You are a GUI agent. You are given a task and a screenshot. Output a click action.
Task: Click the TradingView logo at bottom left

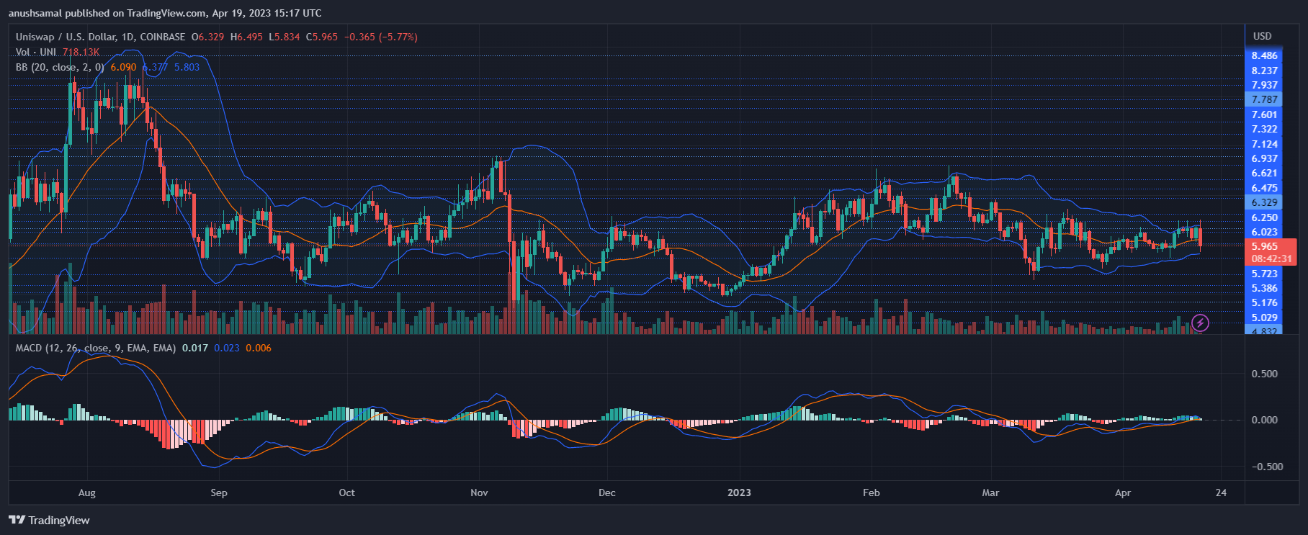[x=17, y=520]
